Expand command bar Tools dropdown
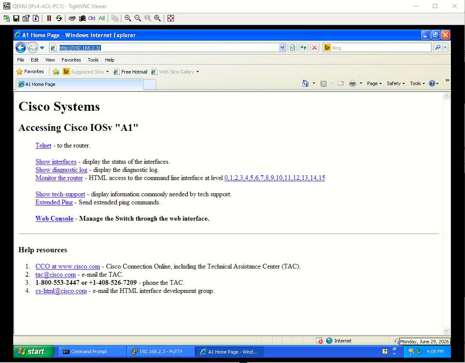465x363 pixels. (x=417, y=84)
